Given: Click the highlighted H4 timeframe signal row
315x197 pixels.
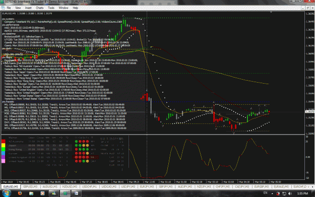Looking at the screenshot, I should (85, 157).
